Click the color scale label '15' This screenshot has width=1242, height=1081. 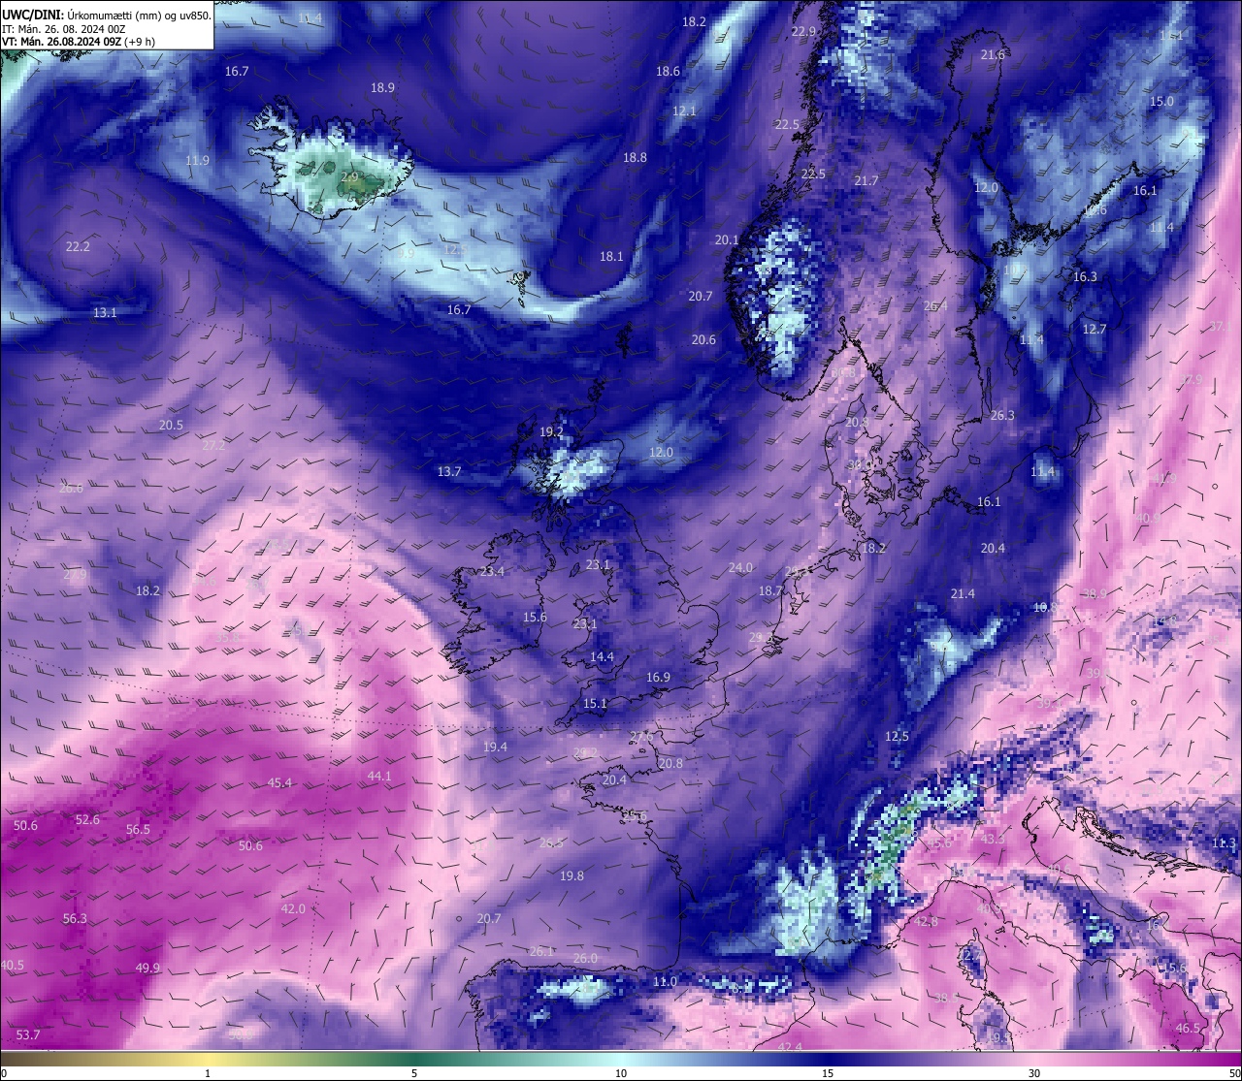click(x=828, y=1073)
